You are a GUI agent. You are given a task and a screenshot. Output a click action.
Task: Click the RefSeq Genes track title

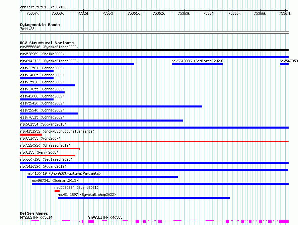(34, 213)
